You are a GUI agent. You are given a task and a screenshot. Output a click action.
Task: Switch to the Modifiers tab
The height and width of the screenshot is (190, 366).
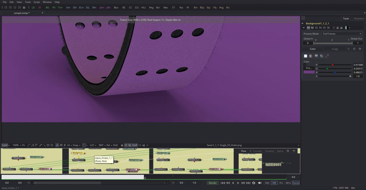point(359,19)
